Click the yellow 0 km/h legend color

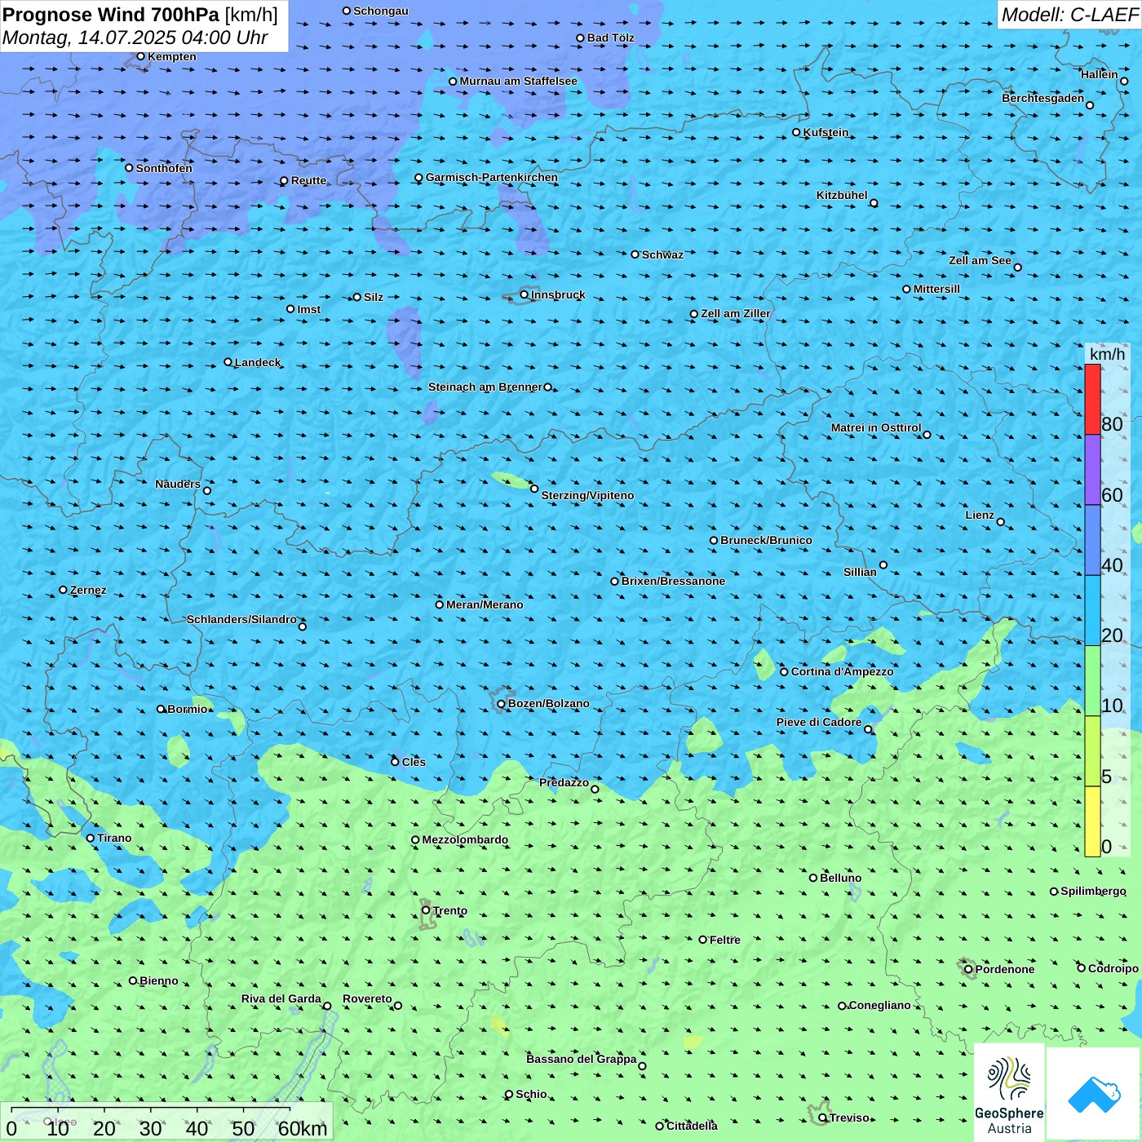tap(1092, 821)
